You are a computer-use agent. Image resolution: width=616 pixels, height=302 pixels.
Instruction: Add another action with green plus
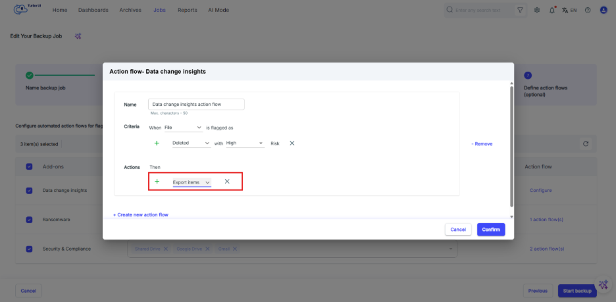(157, 182)
